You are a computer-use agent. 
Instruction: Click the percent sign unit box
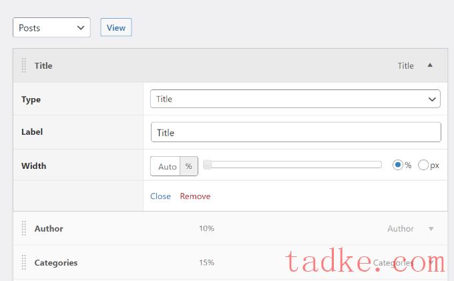click(x=189, y=166)
